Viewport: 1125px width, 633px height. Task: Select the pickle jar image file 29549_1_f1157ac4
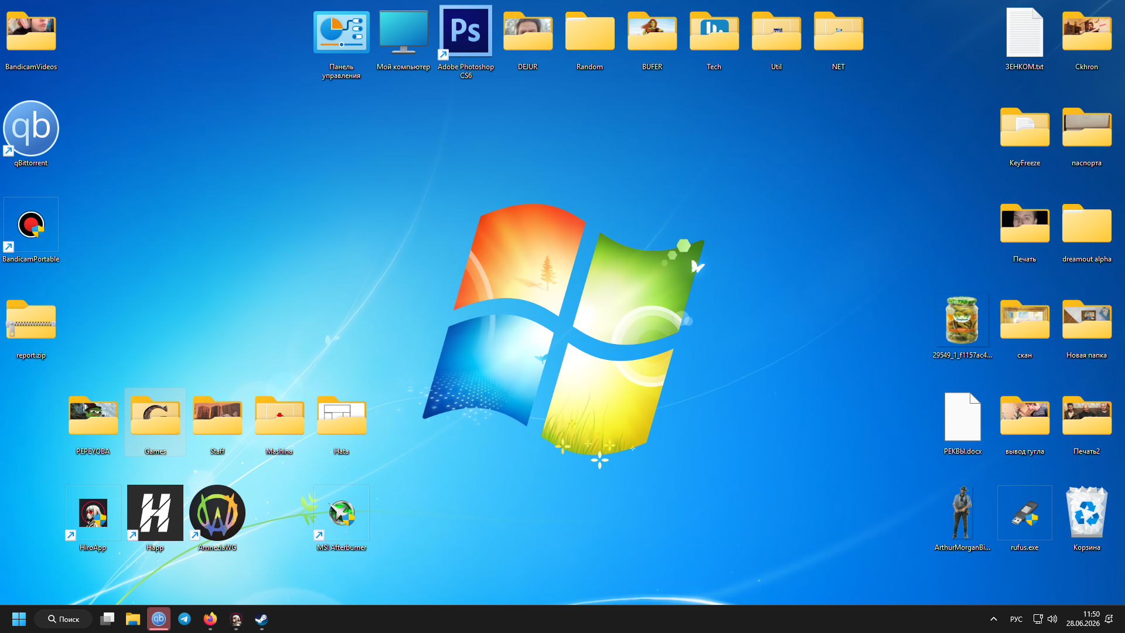[x=963, y=327]
